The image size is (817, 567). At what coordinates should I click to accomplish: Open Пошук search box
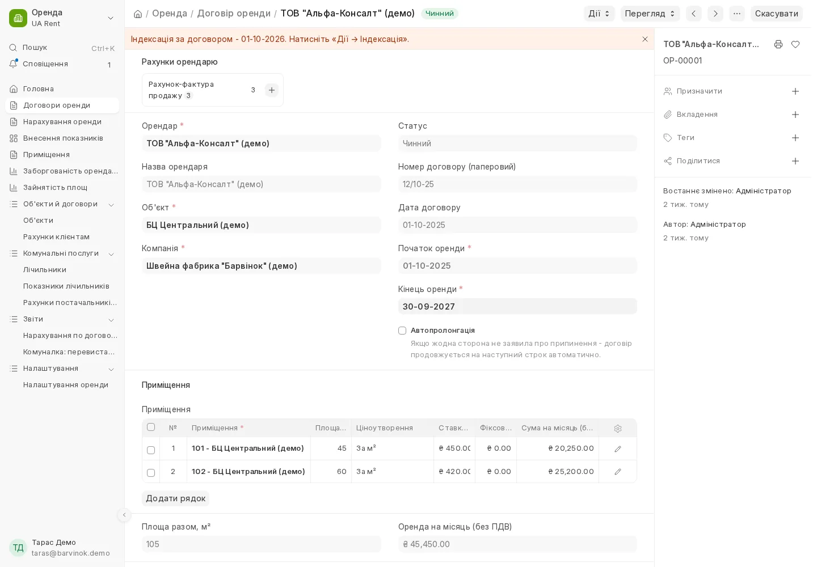pyautogui.click(x=62, y=48)
